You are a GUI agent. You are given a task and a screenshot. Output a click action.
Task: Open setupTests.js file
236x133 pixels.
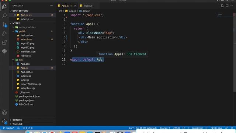click(x=28, y=88)
